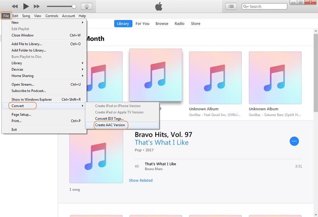The width and height of the screenshot is (318, 217).
Task: Click the search magnifier icon
Action: coord(246,6)
